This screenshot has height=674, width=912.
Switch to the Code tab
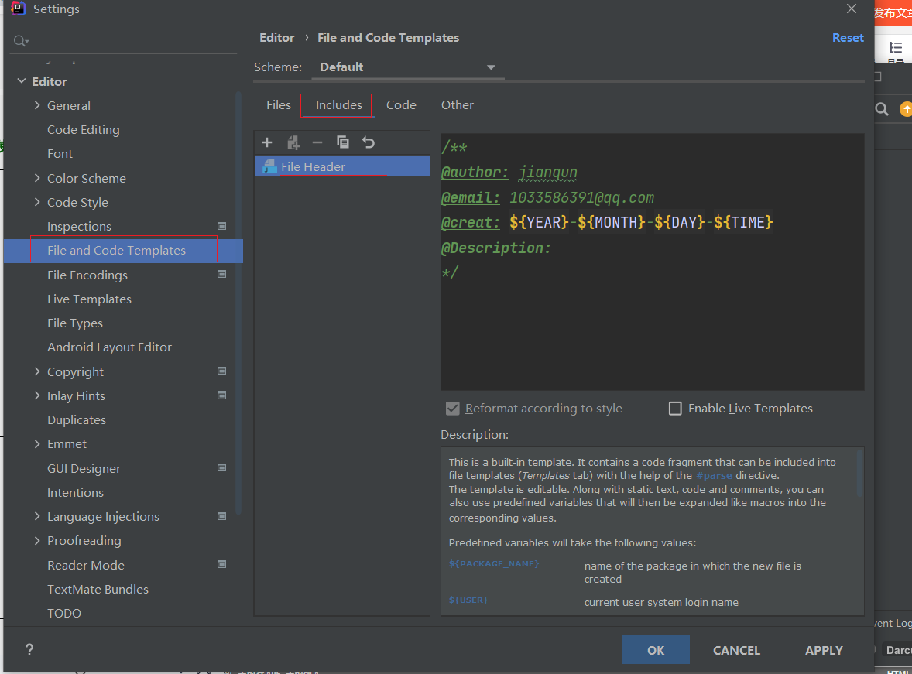[x=401, y=104]
